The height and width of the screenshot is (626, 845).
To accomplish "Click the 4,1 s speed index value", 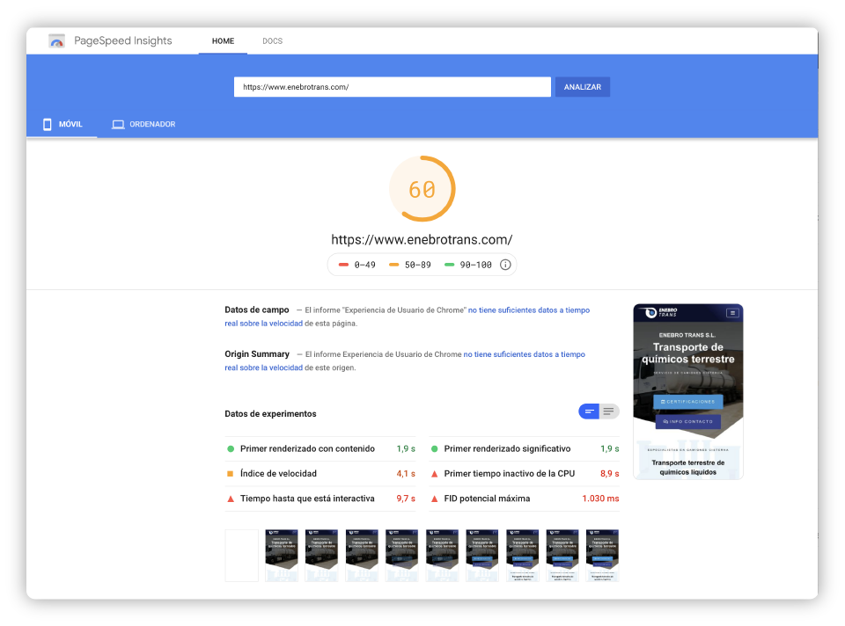I will [x=406, y=474].
